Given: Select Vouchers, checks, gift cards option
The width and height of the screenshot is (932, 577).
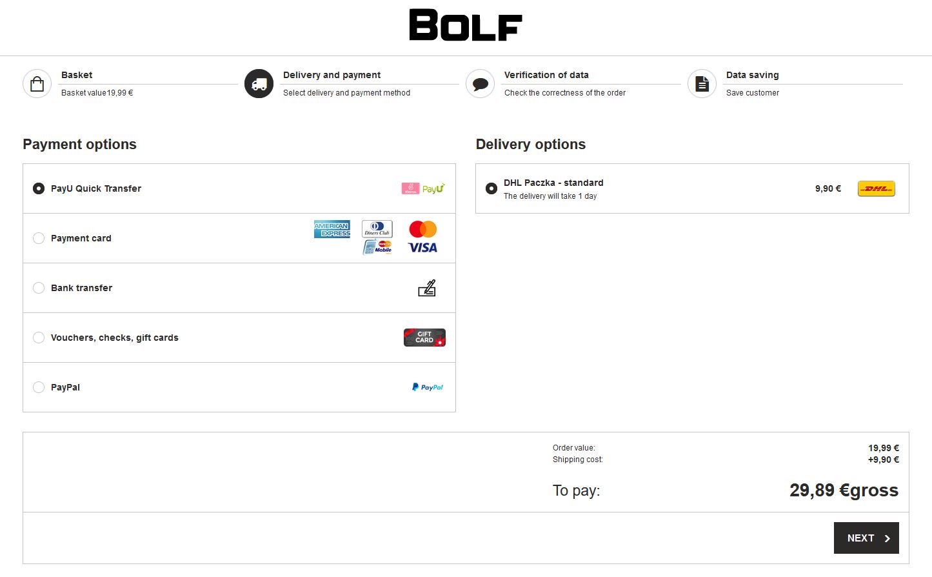Looking at the screenshot, I should coord(39,338).
